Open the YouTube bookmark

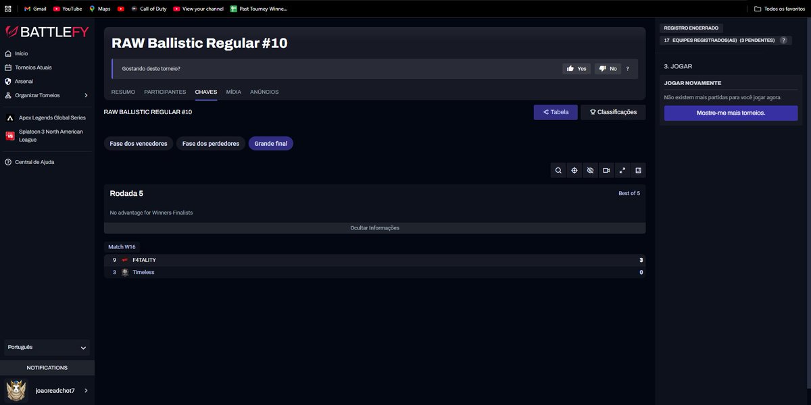tap(68, 9)
